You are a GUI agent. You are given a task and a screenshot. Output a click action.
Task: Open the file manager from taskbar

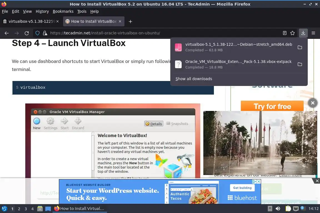[40, 209]
